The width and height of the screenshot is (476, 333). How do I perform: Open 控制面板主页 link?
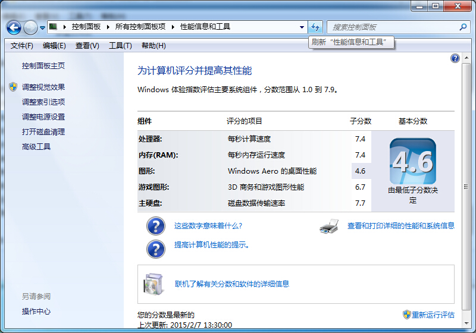tap(43, 66)
